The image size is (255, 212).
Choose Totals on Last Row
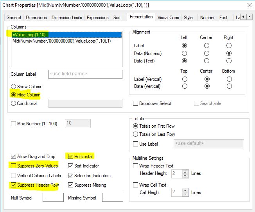(135, 134)
